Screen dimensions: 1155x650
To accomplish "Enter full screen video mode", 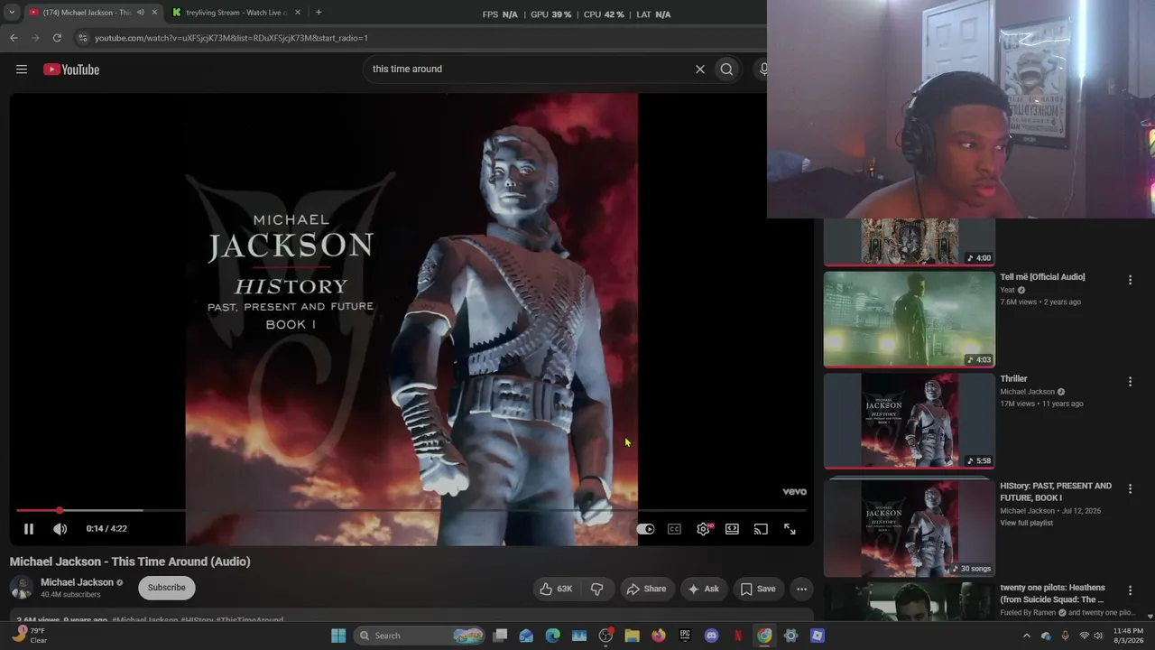I will tap(790, 529).
